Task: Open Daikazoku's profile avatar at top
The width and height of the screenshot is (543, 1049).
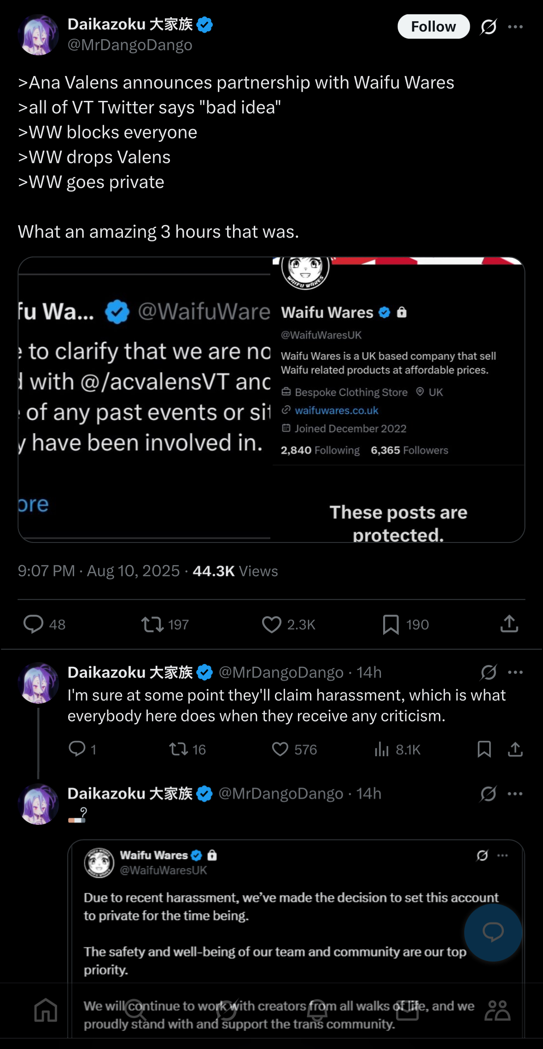Action: [x=38, y=35]
